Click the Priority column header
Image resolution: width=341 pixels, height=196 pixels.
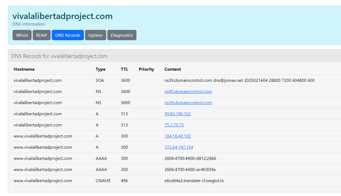click(146, 69)
